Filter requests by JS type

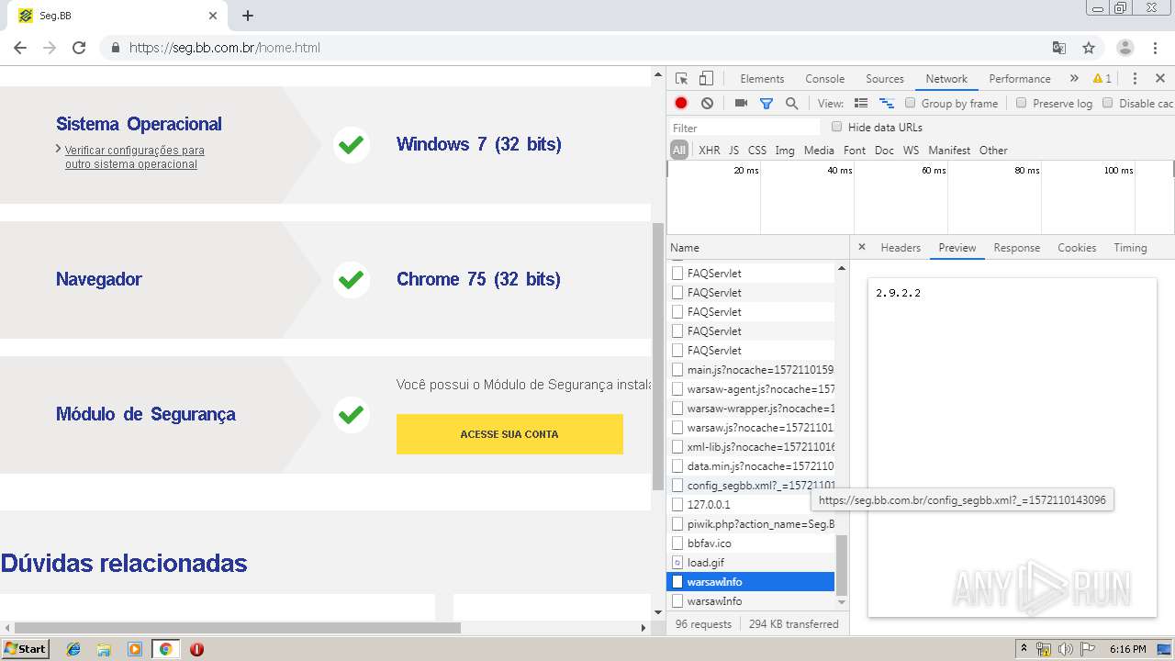733,151
